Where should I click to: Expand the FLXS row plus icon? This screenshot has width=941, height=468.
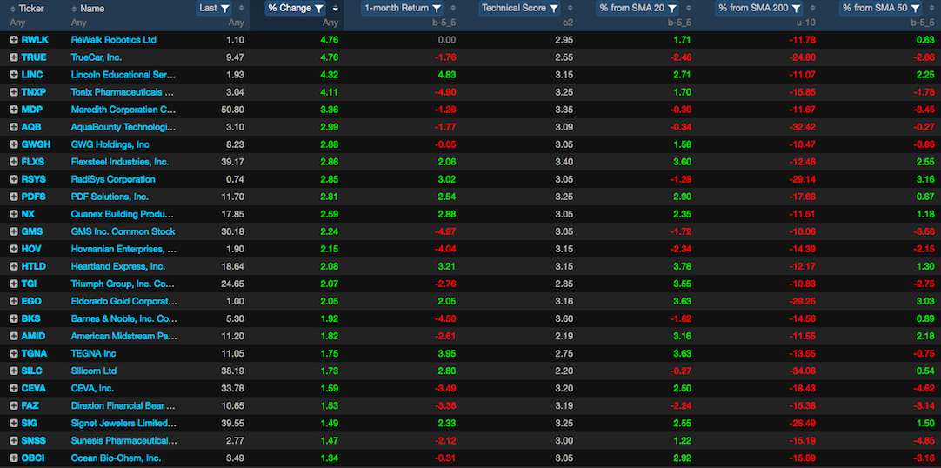[14, 162]
